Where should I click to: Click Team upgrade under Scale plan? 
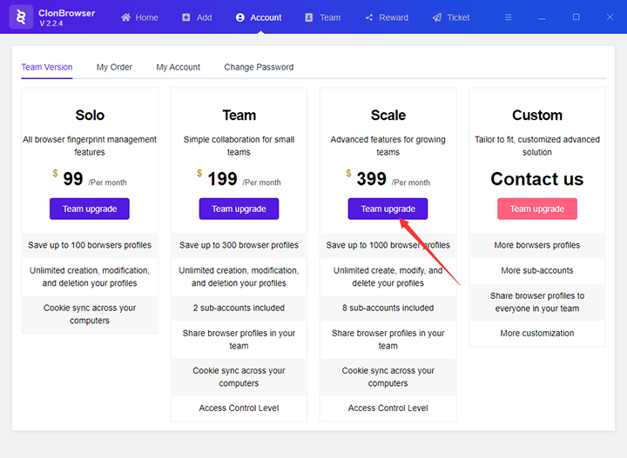(388, 209)
